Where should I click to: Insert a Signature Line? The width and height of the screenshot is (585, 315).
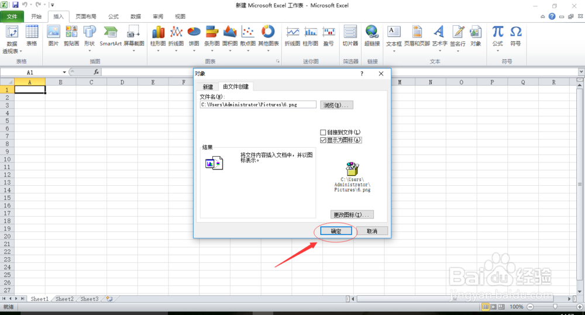click(458, 38)
